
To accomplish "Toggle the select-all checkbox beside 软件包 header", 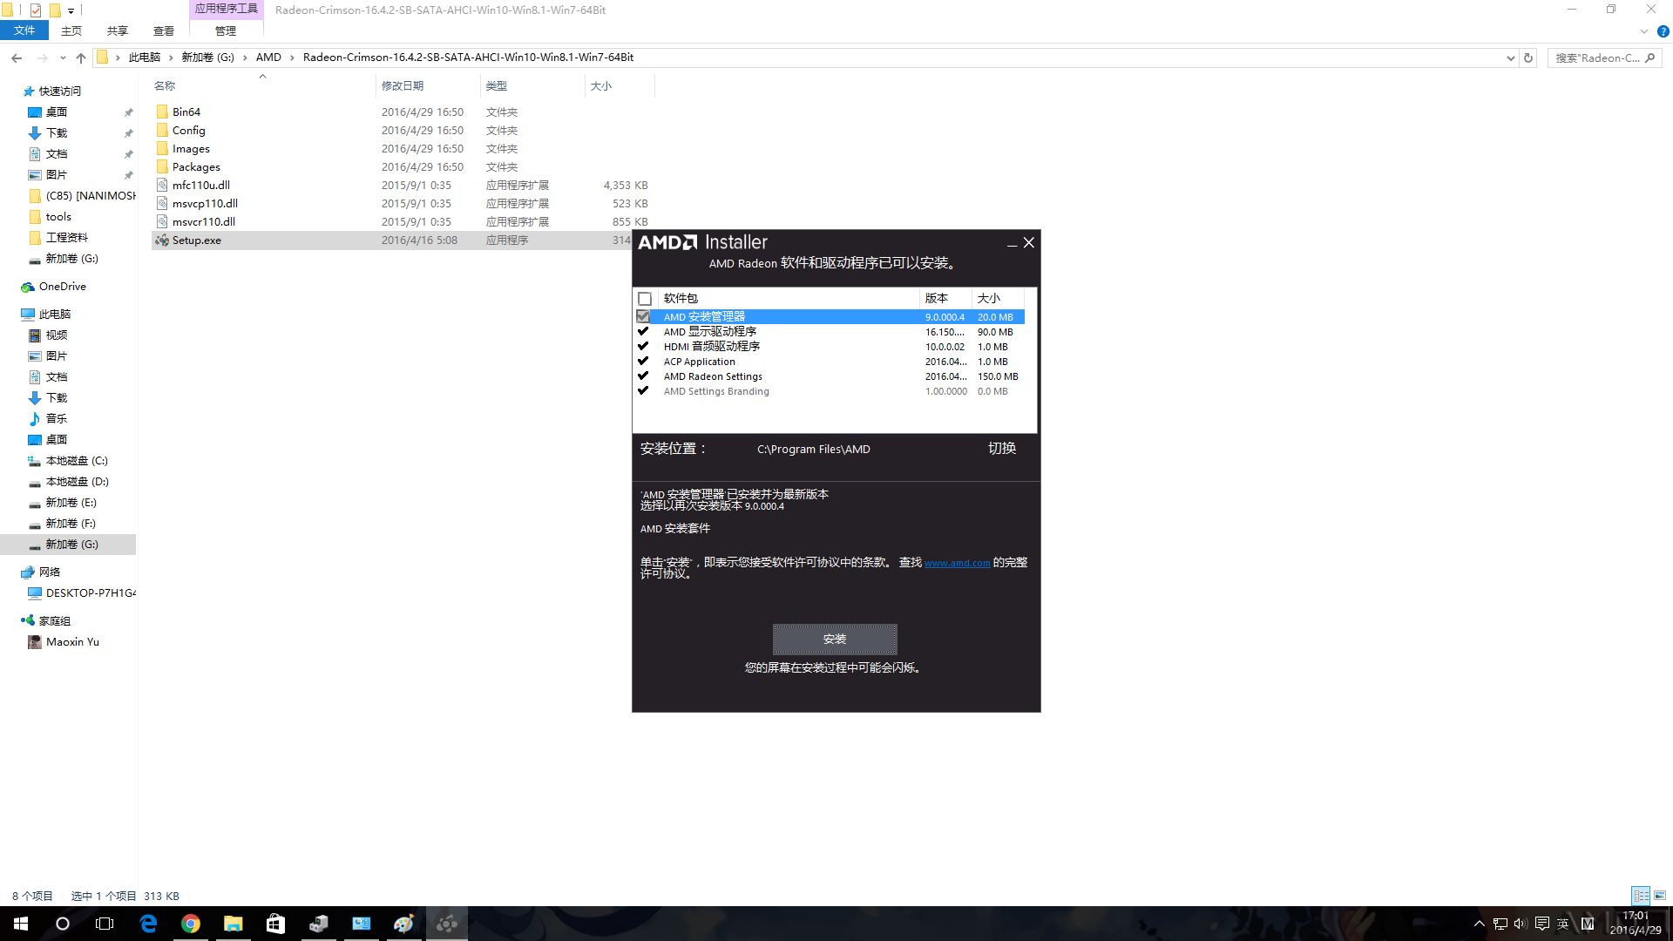I will 645,299.
